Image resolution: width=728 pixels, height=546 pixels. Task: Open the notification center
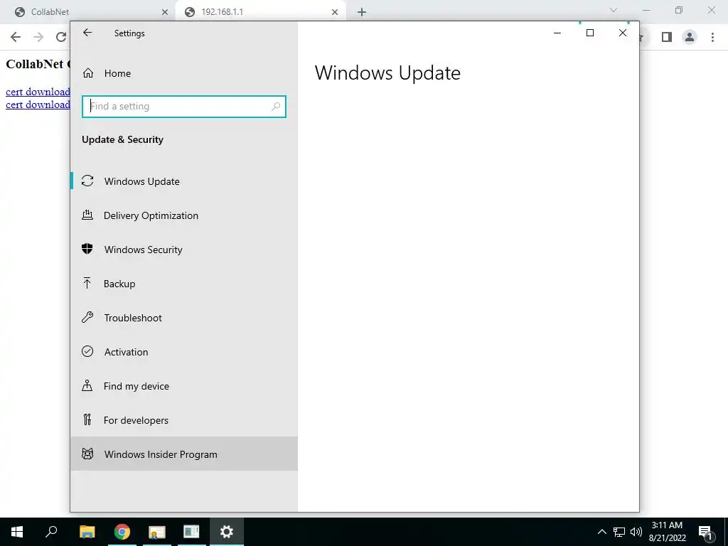[x=706, y=532]
